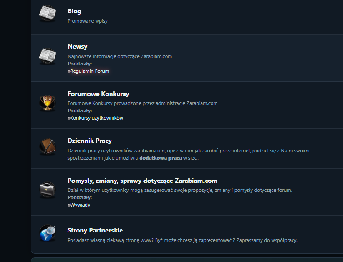
Task: Click the Blog forum newspaper icon
Action: pyautogui.click(x=47, y=13)
